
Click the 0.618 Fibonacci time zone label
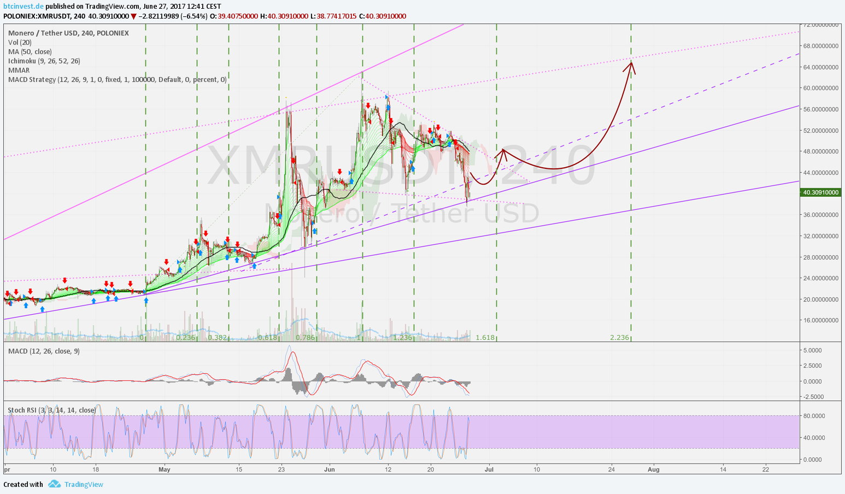pos(268,338)
